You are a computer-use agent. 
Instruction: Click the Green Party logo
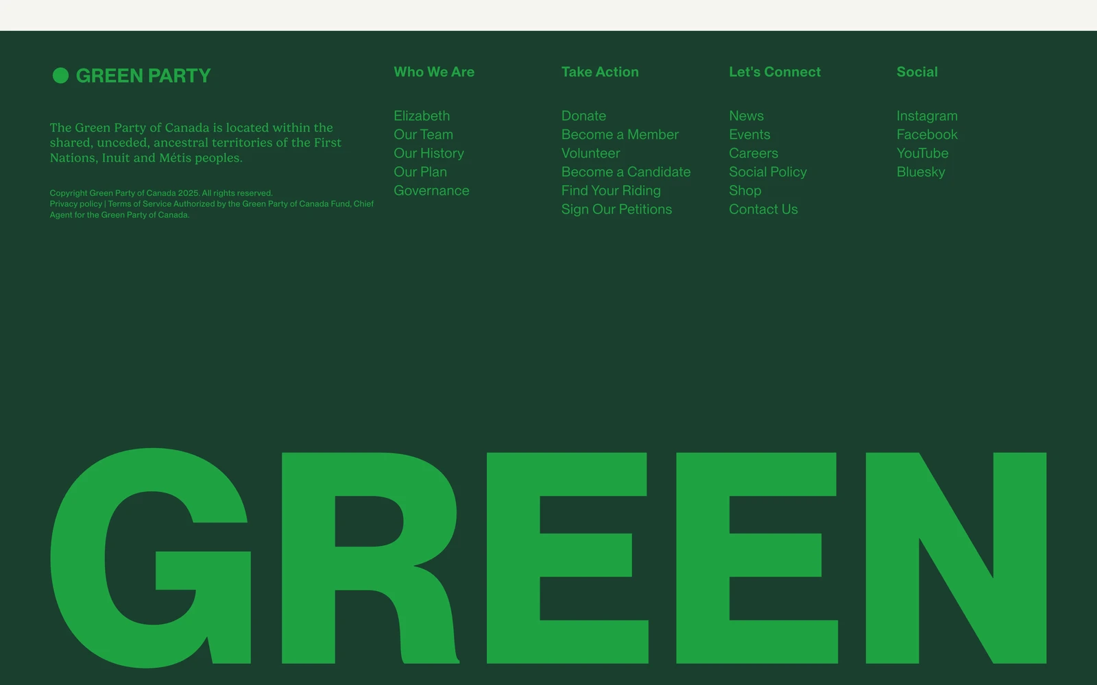(132, 75)
